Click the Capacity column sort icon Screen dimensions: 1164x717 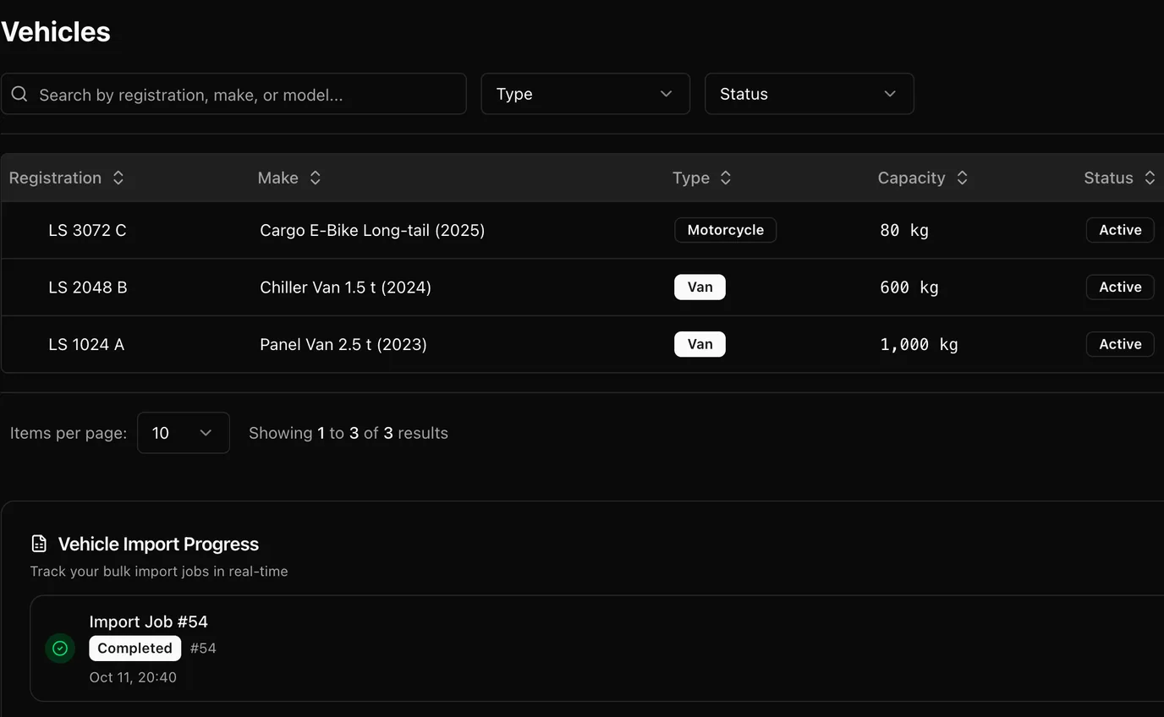coord(962,178)
